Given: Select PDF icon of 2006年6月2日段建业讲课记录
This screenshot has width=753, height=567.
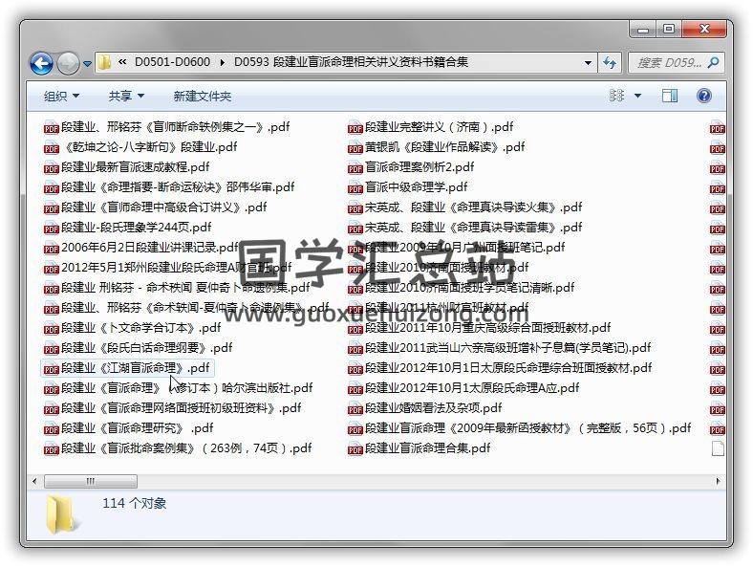Looking at the screenshot, I should (51, 249).
